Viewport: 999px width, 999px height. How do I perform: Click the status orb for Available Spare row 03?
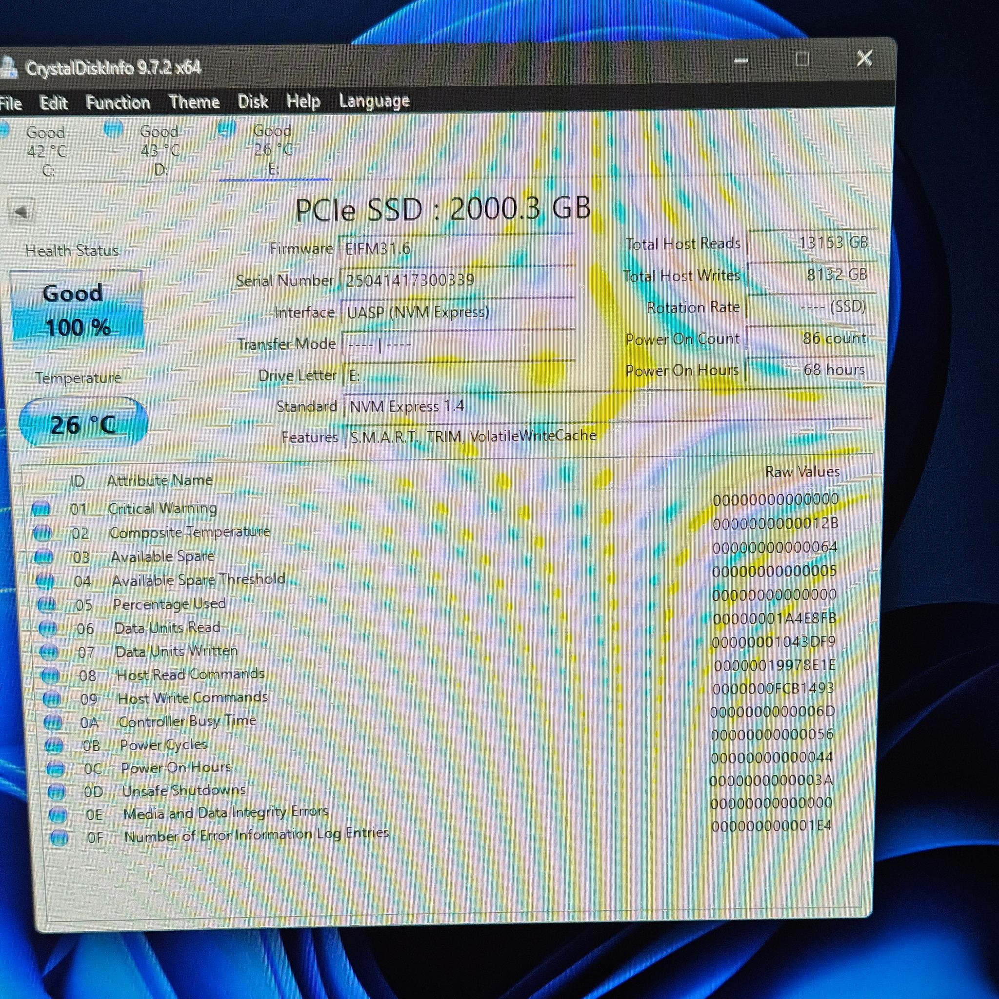click(x=44, y=557)
